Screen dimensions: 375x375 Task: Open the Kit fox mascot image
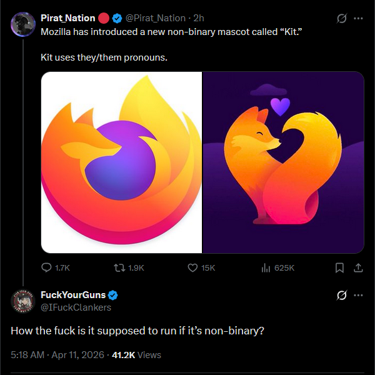(283, 162)
